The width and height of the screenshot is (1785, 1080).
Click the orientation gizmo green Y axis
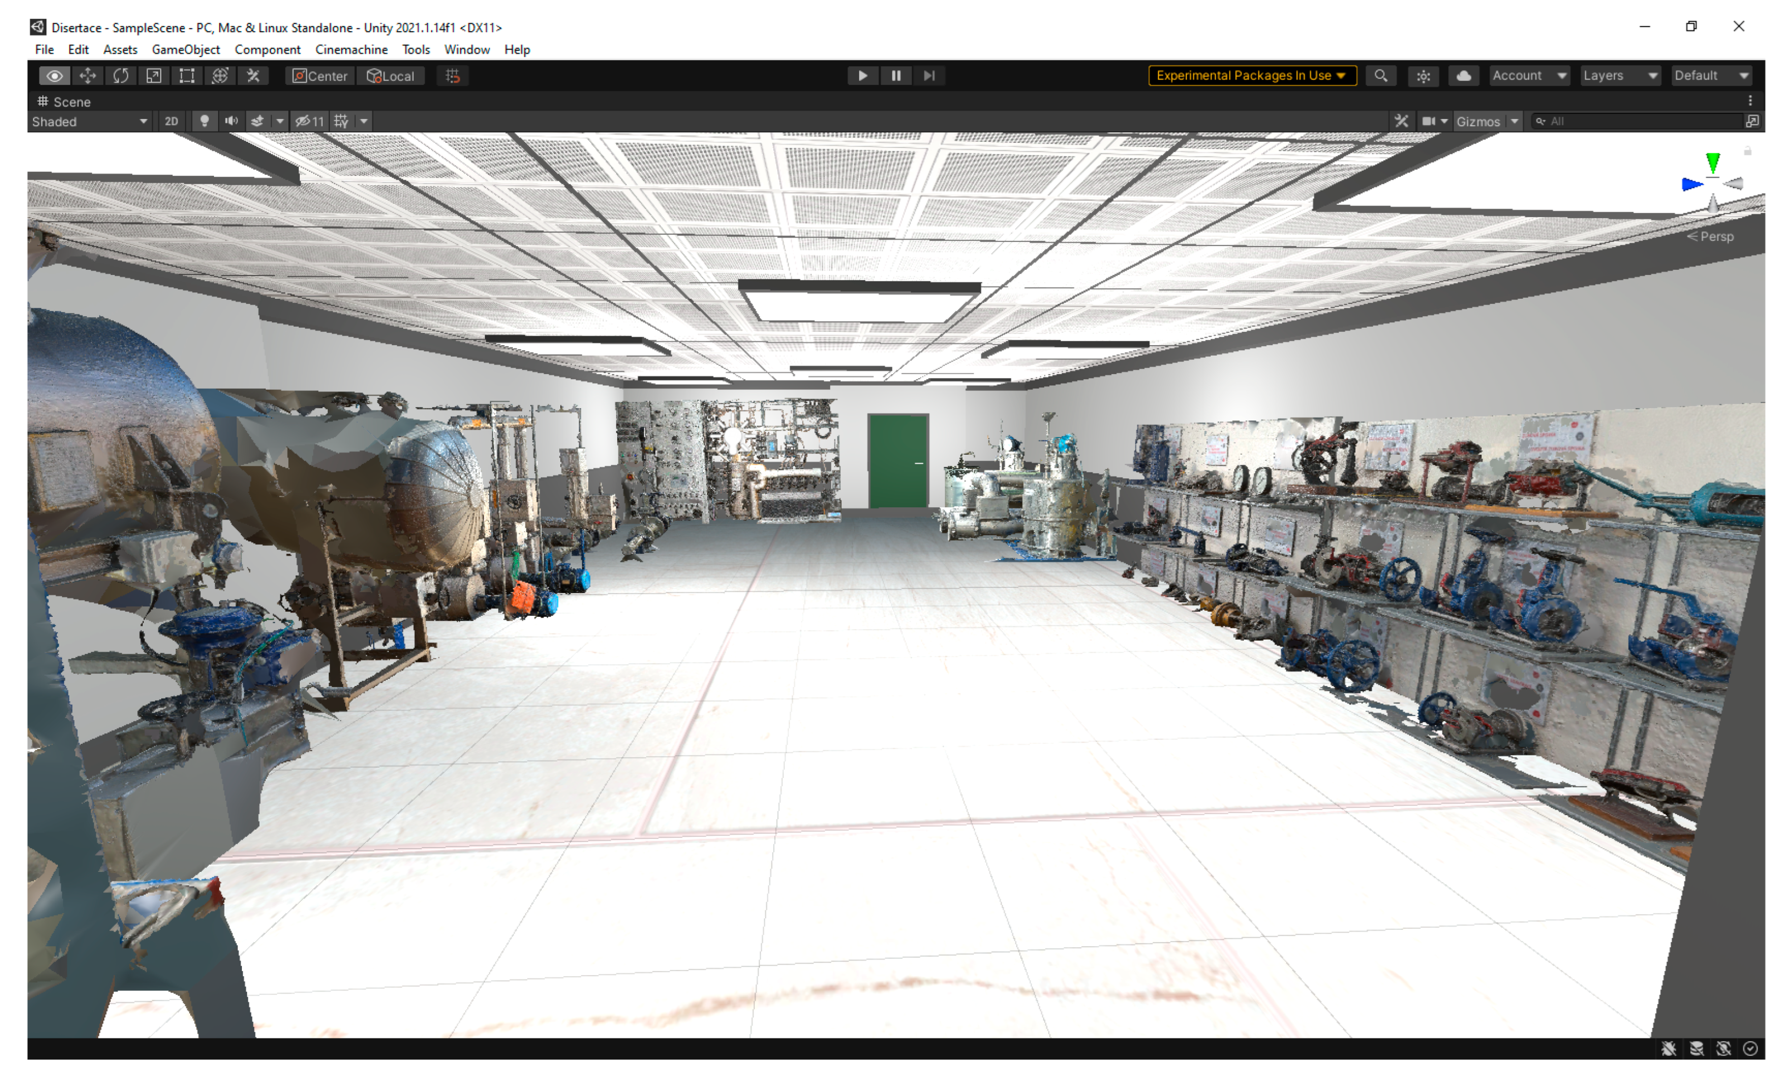1713,162
